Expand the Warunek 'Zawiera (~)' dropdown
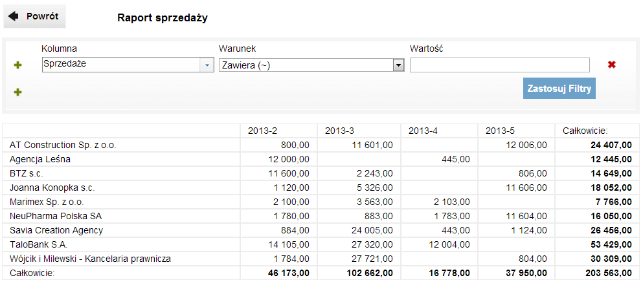 click(399, 65)
